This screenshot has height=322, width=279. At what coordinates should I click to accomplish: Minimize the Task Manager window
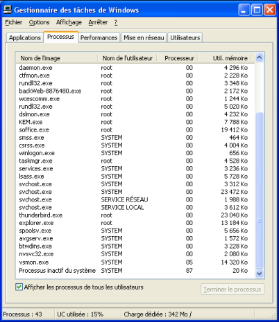click(244, 10)
